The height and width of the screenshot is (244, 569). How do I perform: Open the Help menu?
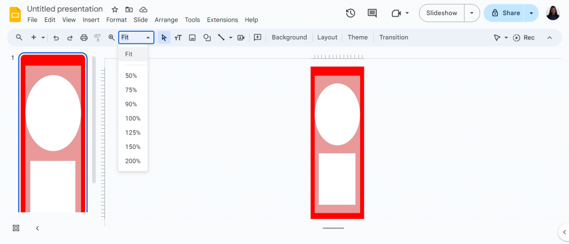pyautogui.click(x=251, y=19)
